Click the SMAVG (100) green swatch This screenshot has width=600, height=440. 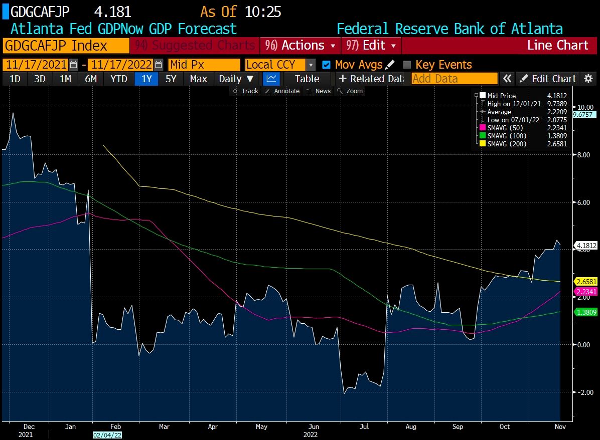[483, 136]
